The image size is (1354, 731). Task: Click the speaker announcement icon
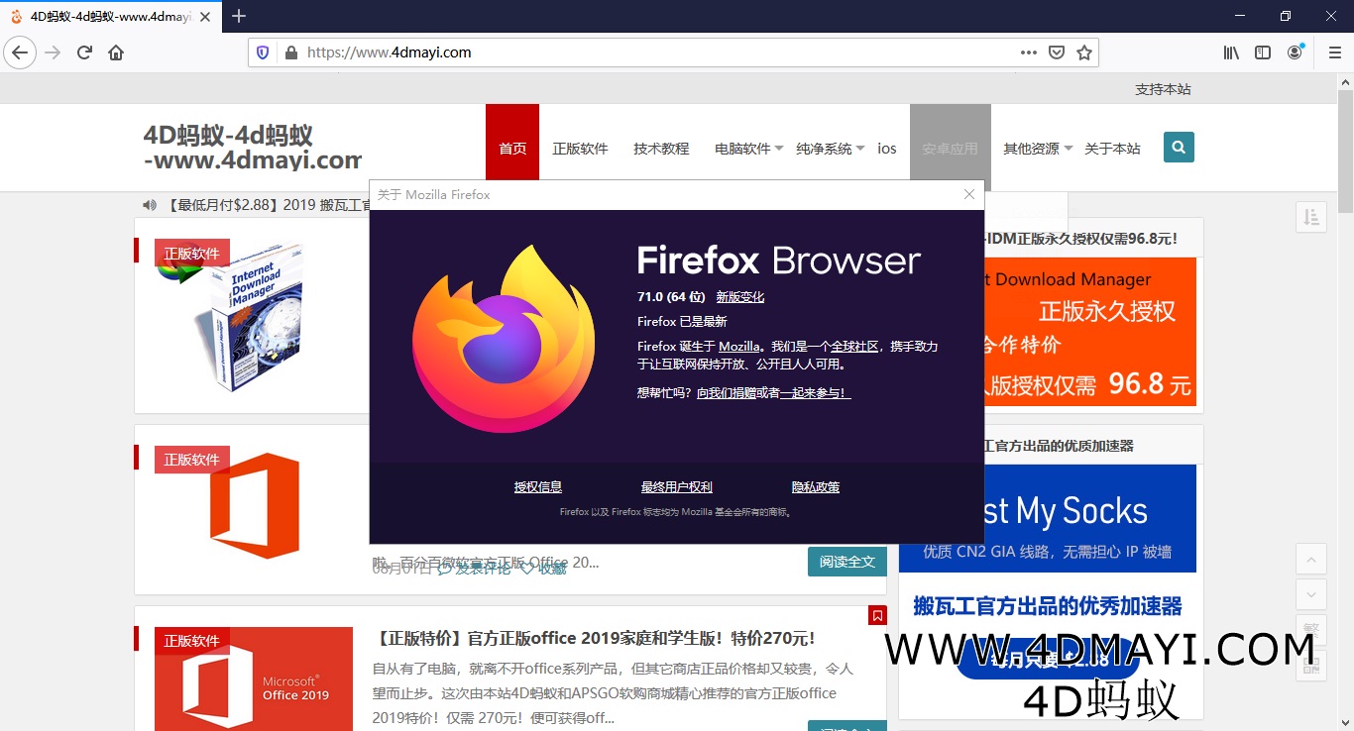click(x=150, y=205)
